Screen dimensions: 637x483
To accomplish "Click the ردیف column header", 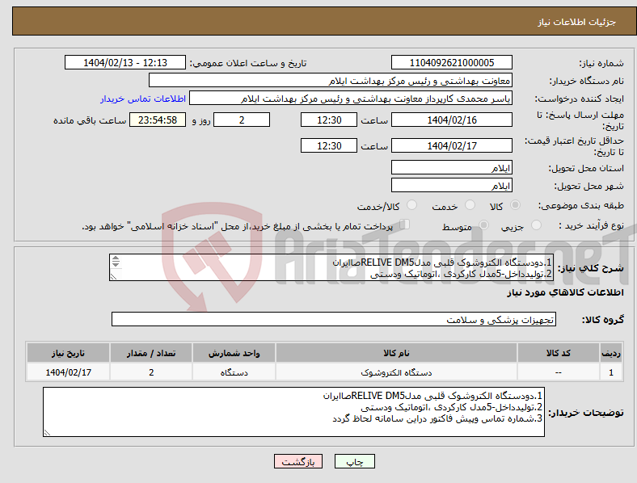I will (x=611, y=353).
